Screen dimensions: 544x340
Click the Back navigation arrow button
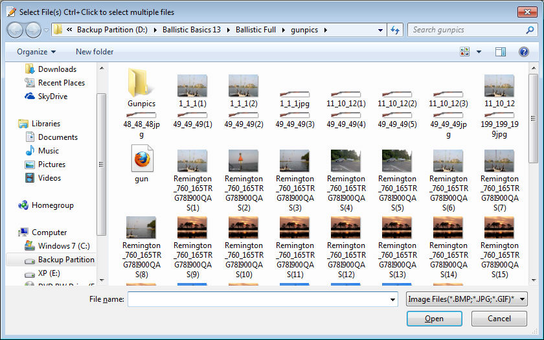click(15, 30)
